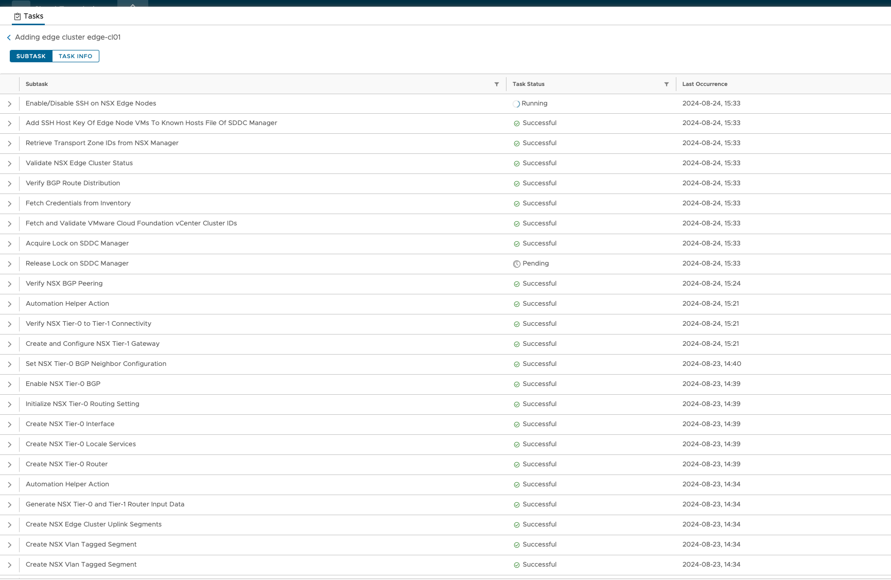Click the Subtask column header
Viewport: 891px width, 580px height.
(x=37, y=84)
